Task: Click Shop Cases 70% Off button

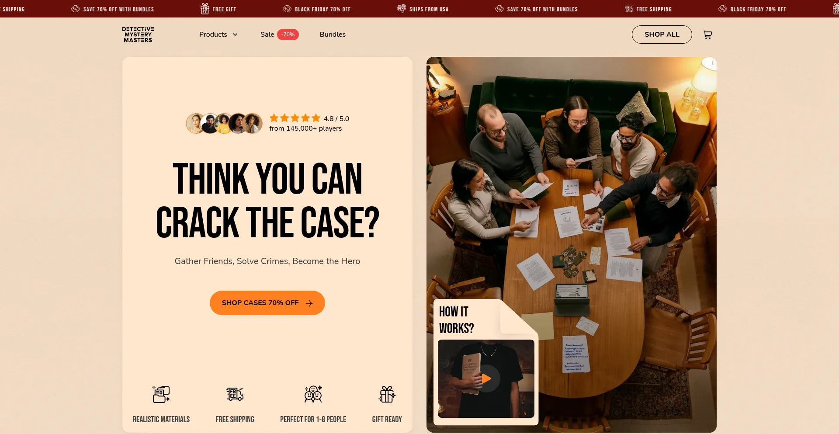Action: [x=267, y=303]
